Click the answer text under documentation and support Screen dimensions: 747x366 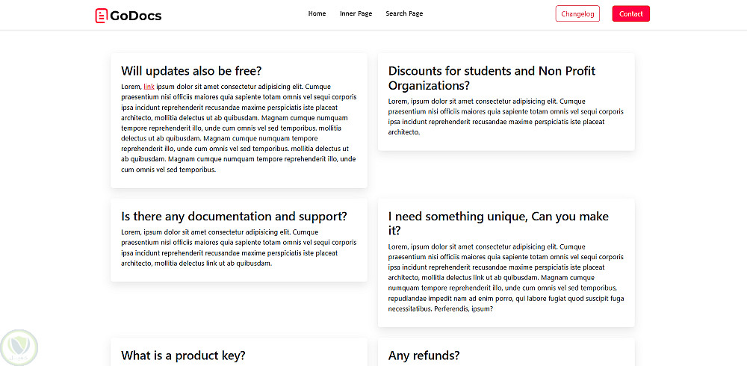[238, 247]
